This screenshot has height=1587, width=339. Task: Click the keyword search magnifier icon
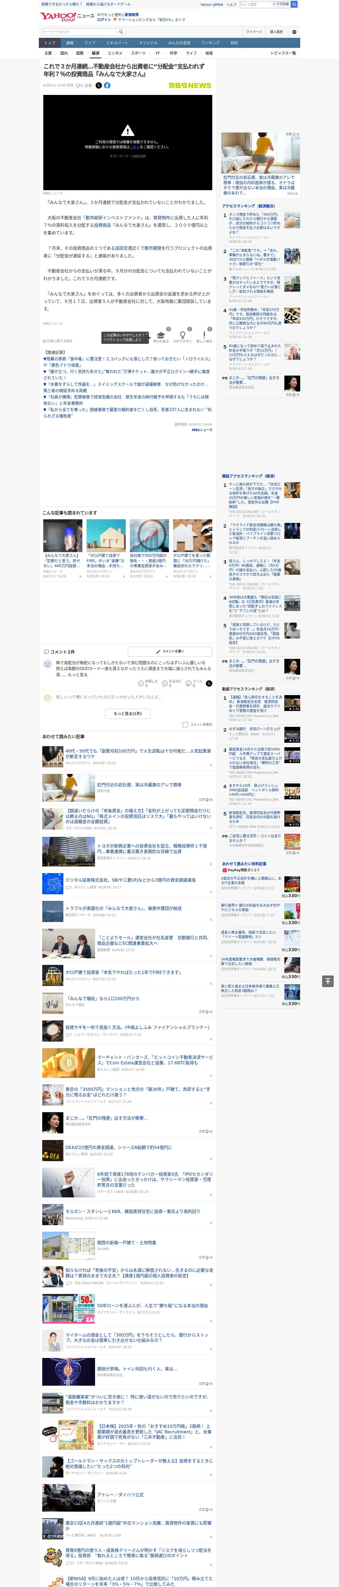click(121, 32)
